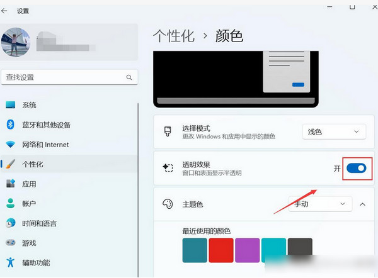The height and width of the screenshot is (278, 378).
Task: Open 网络和 Internet settings
Action: (69, 145)
